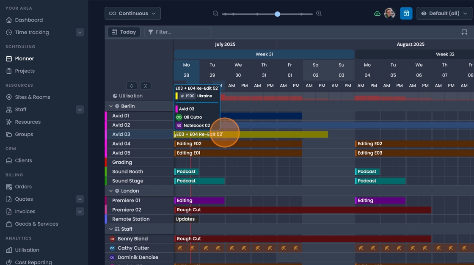This screenshot has height=265, width=474.
Task: Open the Default (all) view selector
Action: pos(444,13)
